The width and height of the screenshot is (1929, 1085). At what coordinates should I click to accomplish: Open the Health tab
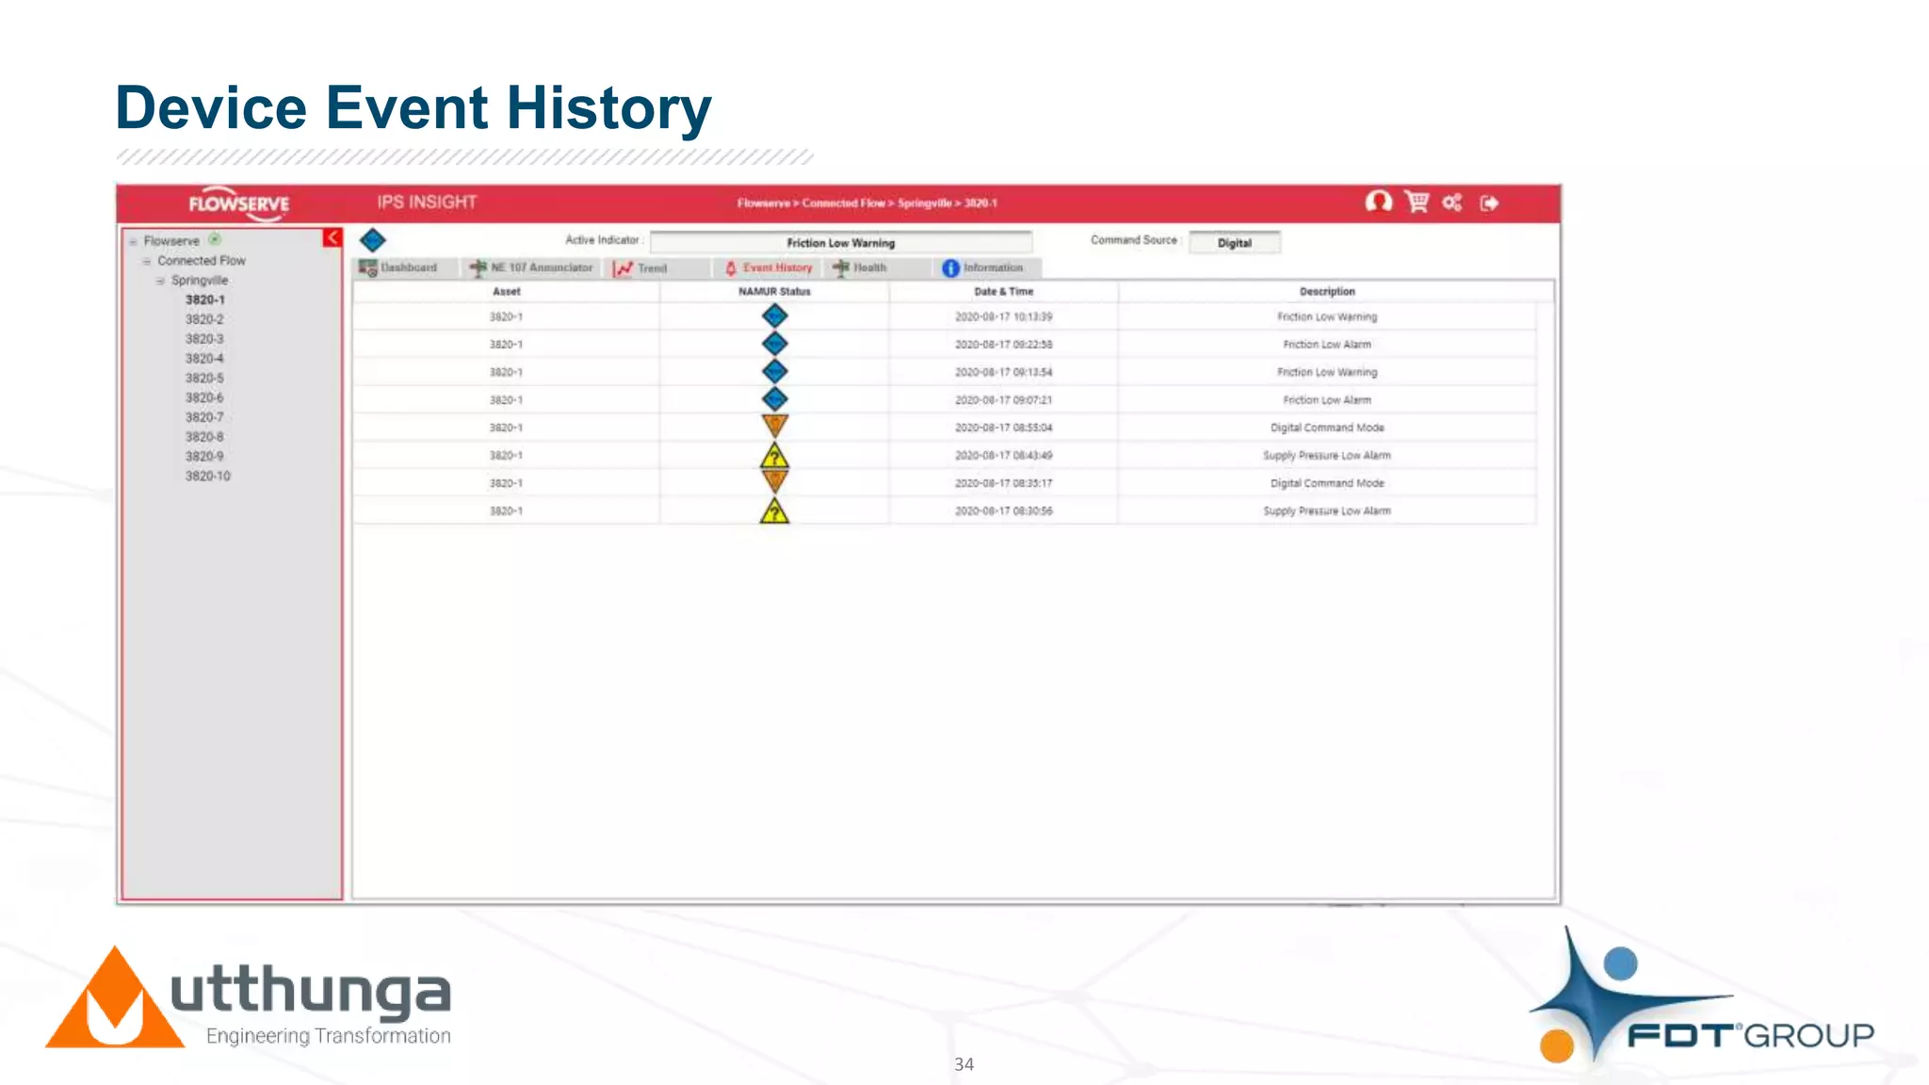click(x=860, y=268)
